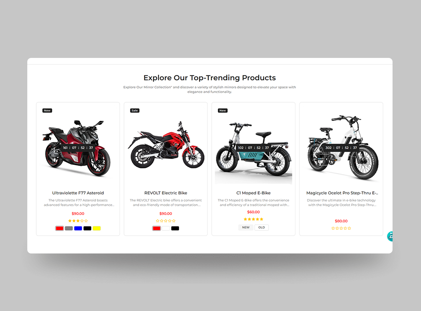The image size is (421, 311).
Task: Click the New badge on C1 Moped
Action: tap(223, 110)
